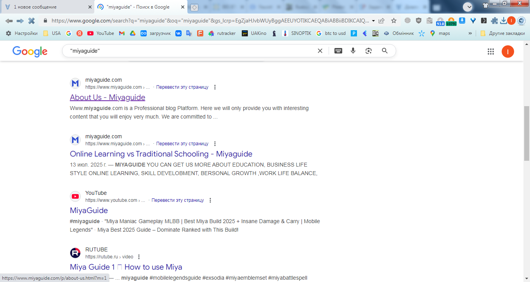This screenshot has height=282, width=530.
Task: Open the browser settings gear menu
Action: click(521, 21)
